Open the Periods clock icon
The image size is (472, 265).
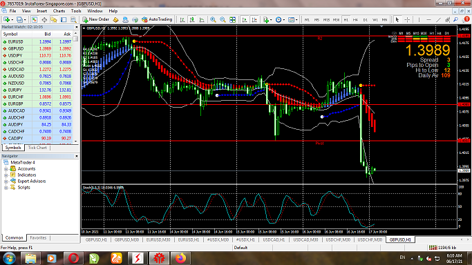click(x=279, y=19)
